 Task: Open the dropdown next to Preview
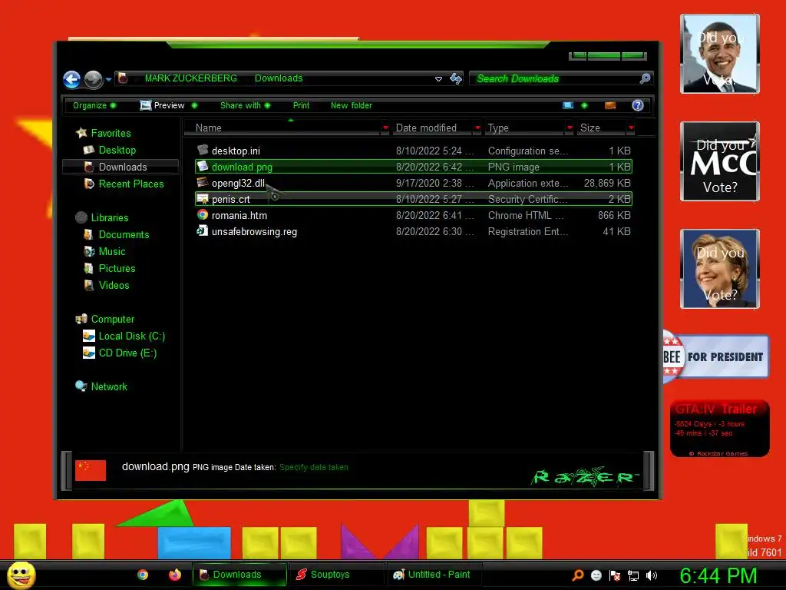[194, 105]
